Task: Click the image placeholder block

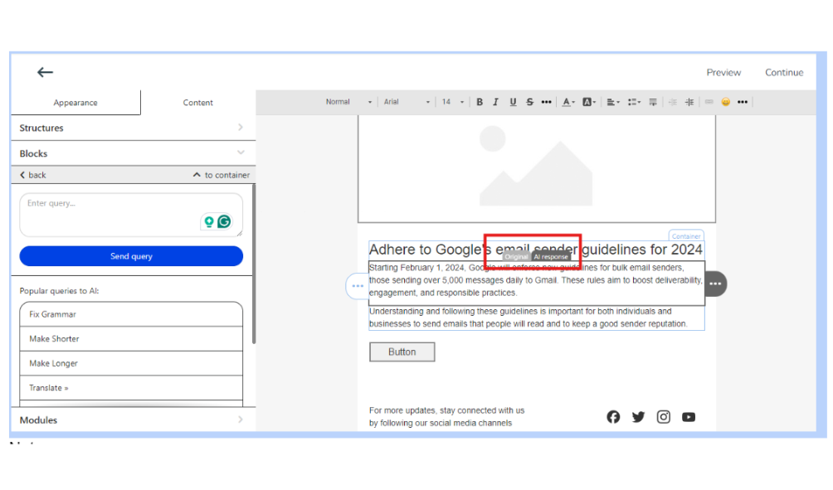Action: 537,169
